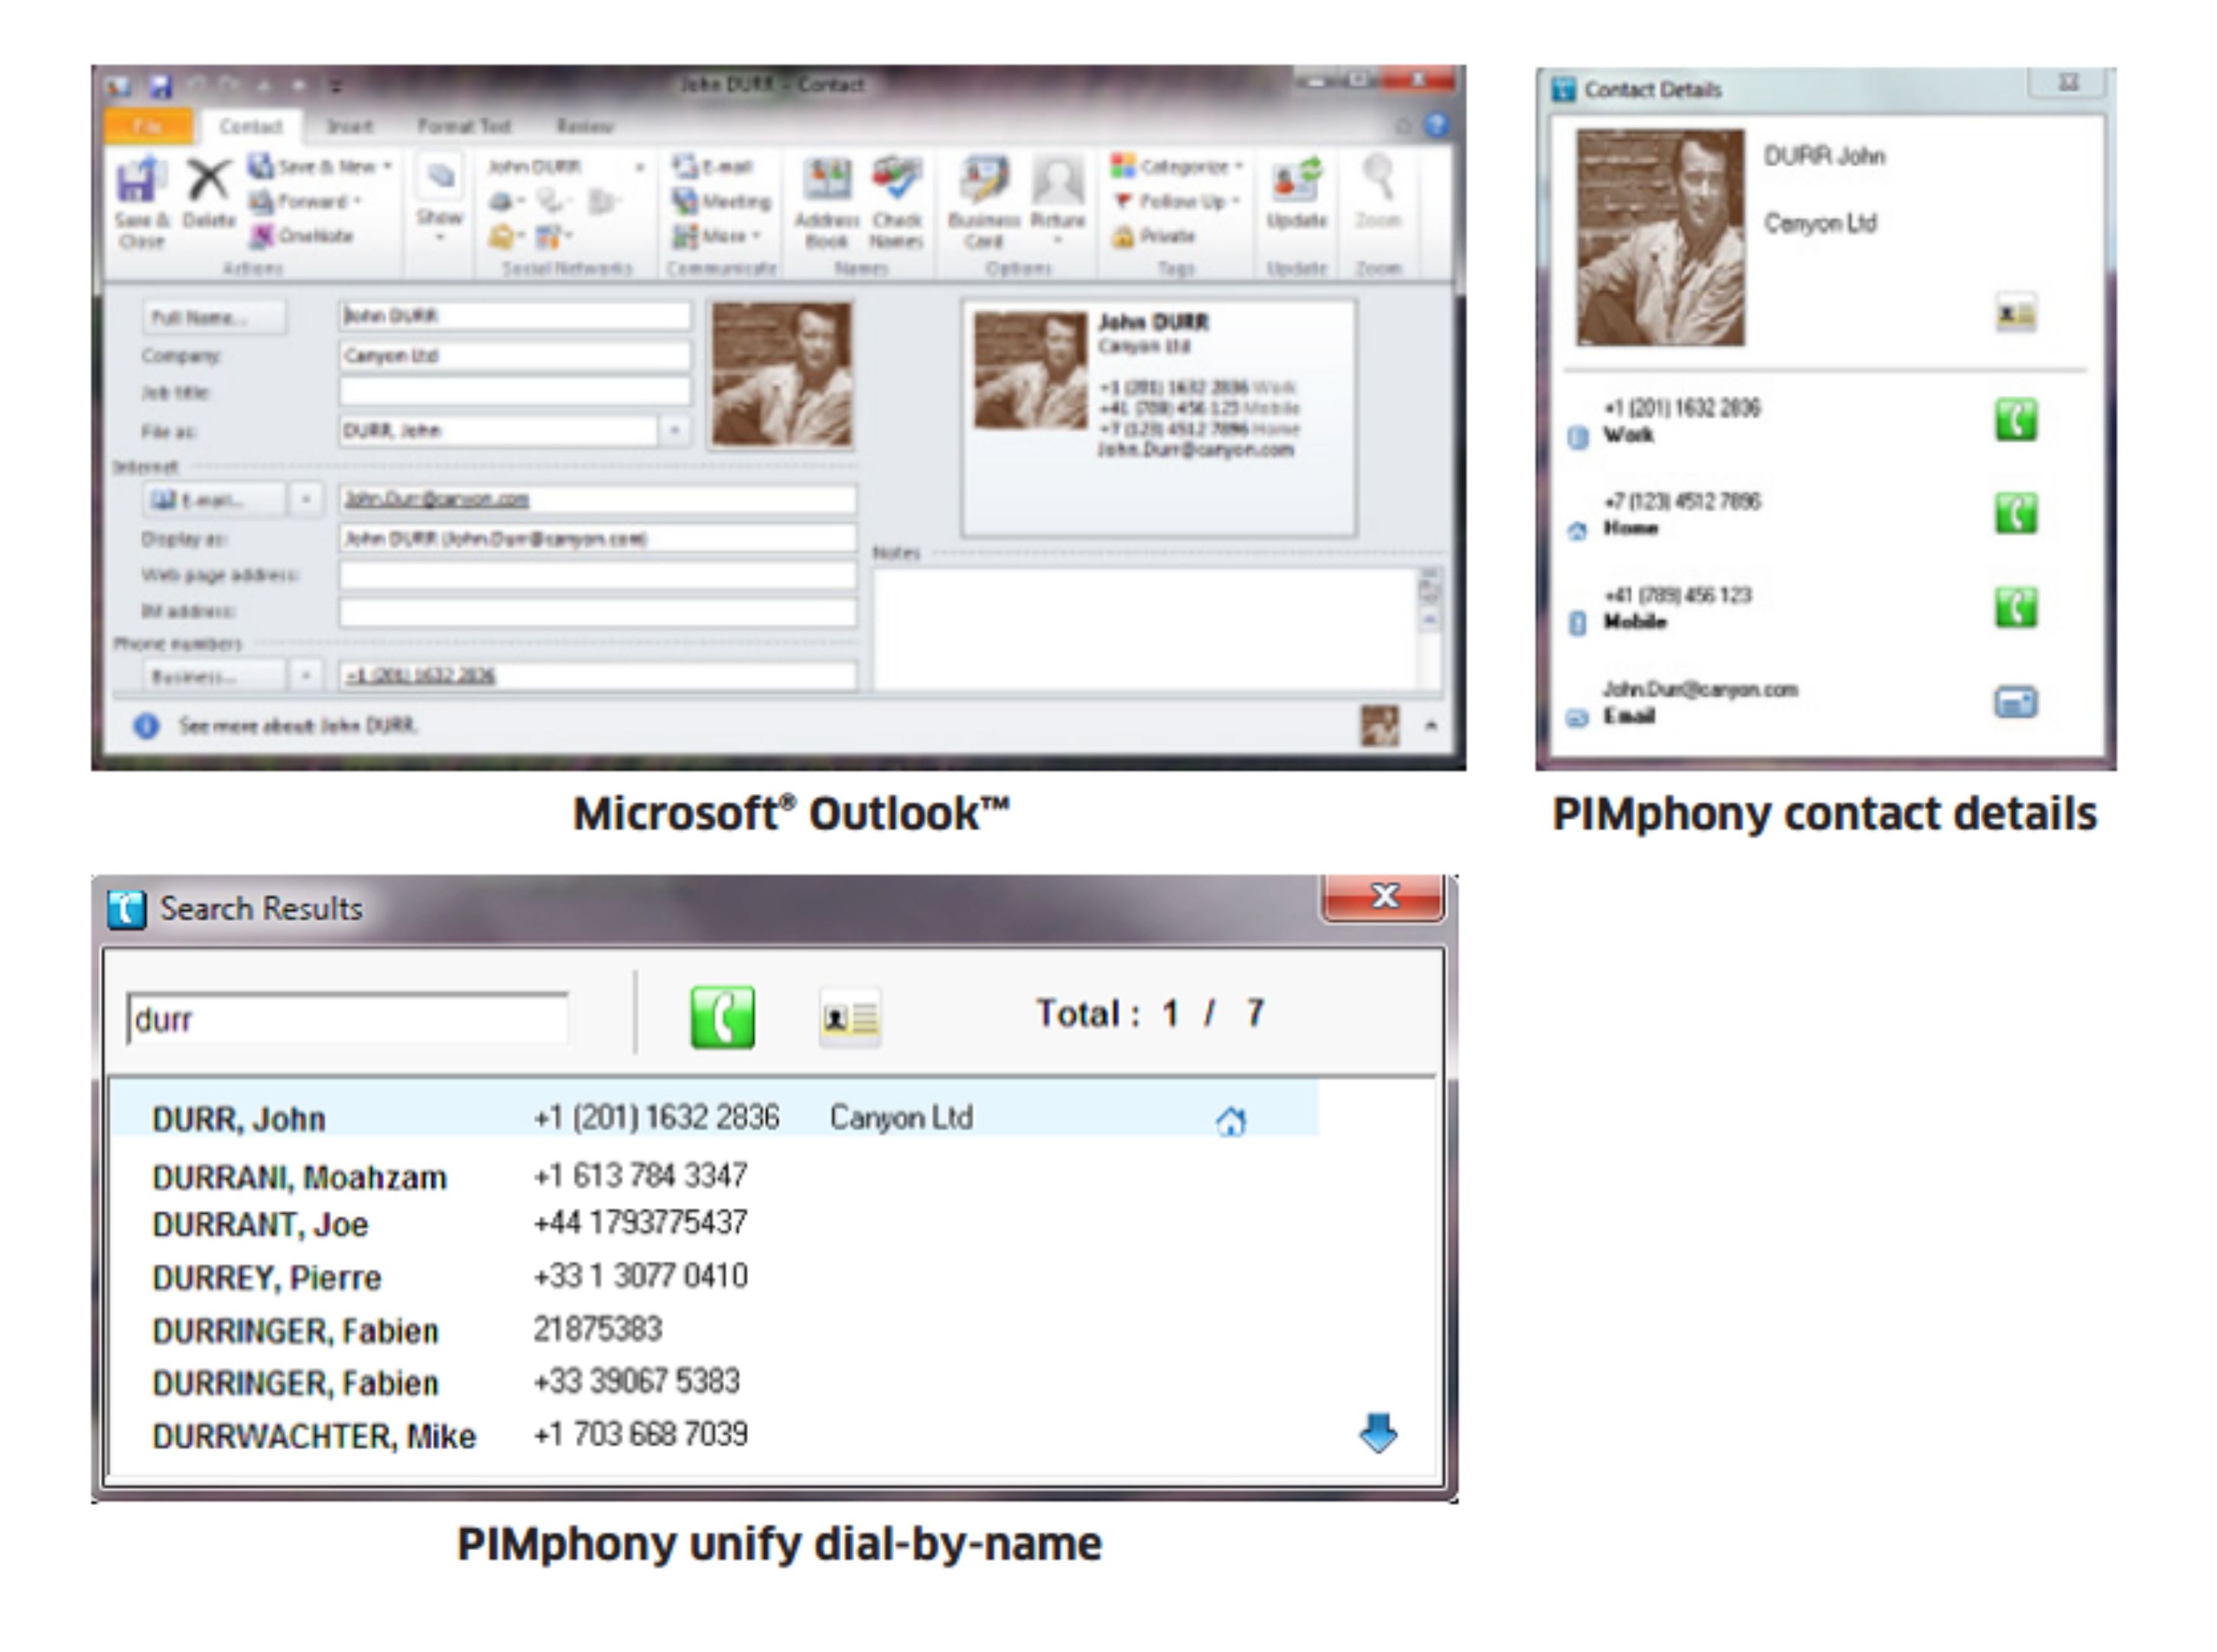Open the Follow Up dropdown
Screen dimensions: 2217x1652
pos(1180,201)
